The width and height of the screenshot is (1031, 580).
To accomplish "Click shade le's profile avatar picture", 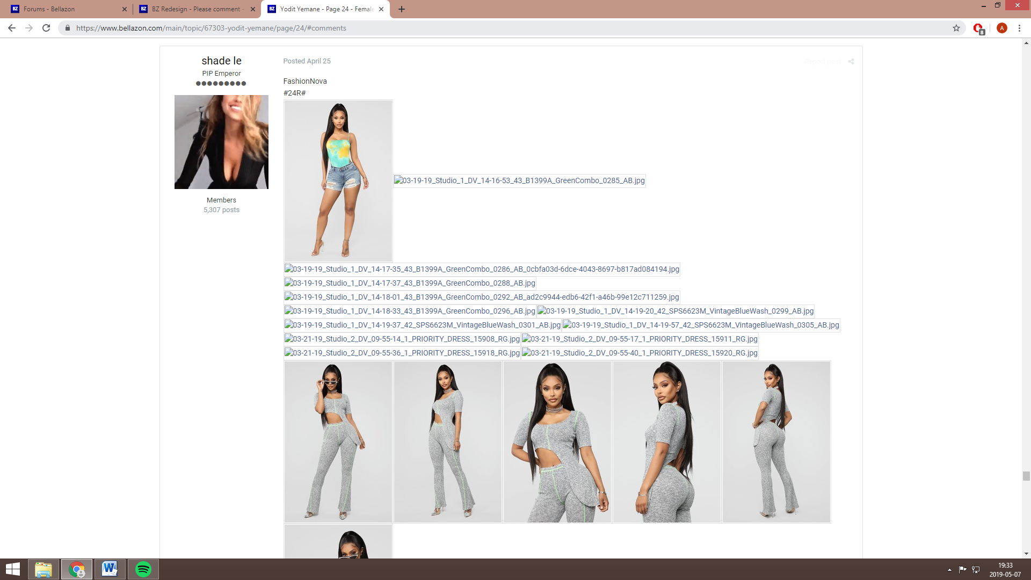I will [x=221, y=142].
